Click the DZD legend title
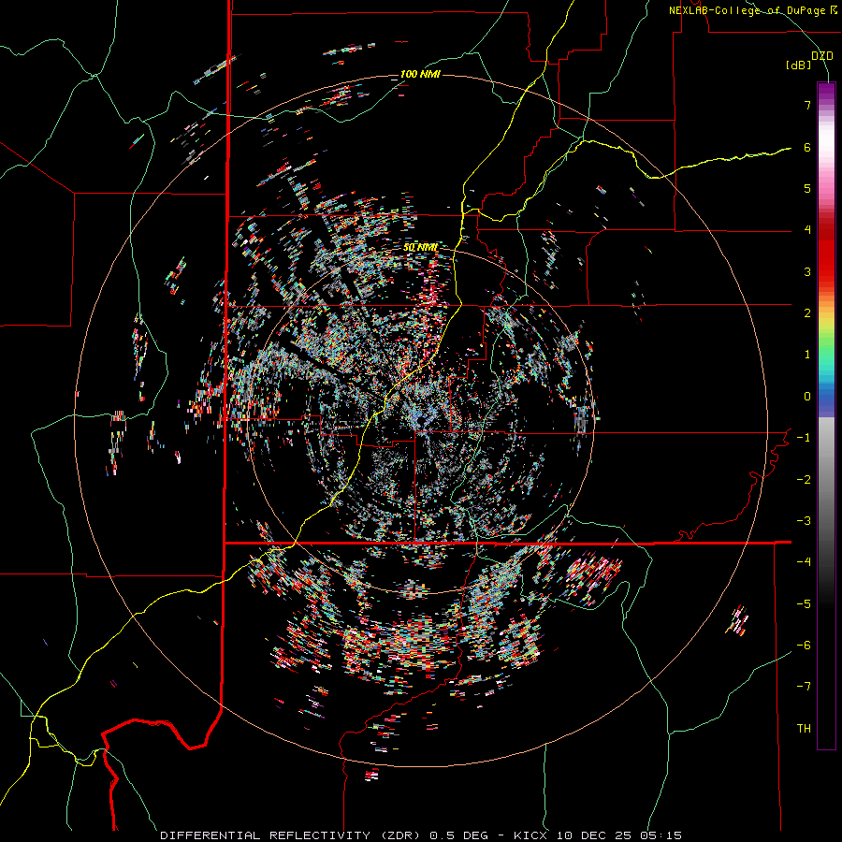This screenshot has height=842, width=842. pos(821,56)
